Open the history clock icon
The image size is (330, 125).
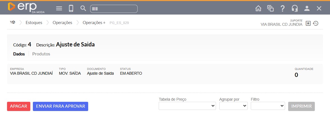316,23
